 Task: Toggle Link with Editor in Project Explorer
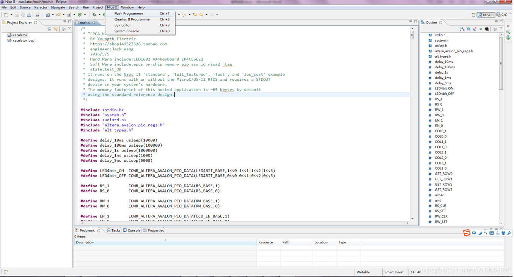(56, 29)
